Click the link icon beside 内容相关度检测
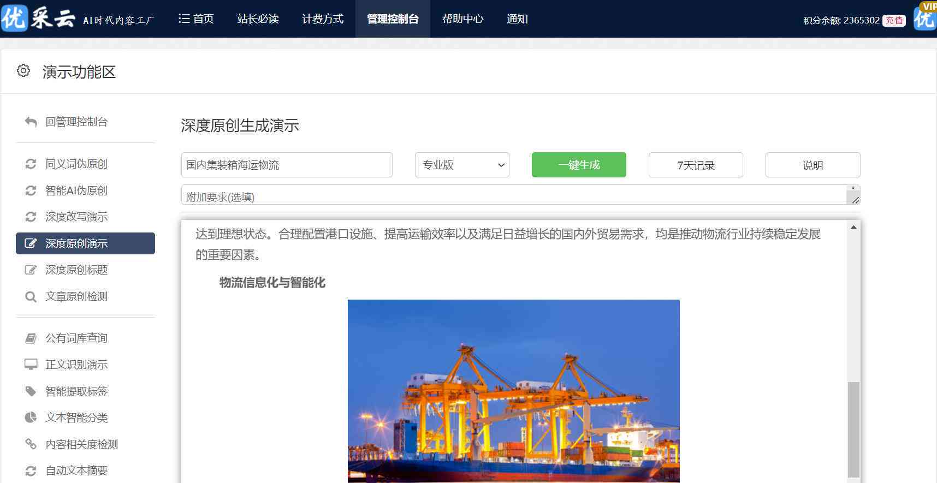 (31, 444)
